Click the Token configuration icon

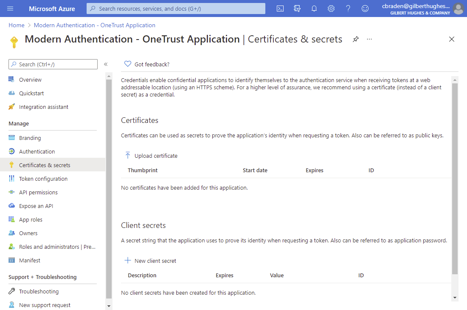point(11,179)
